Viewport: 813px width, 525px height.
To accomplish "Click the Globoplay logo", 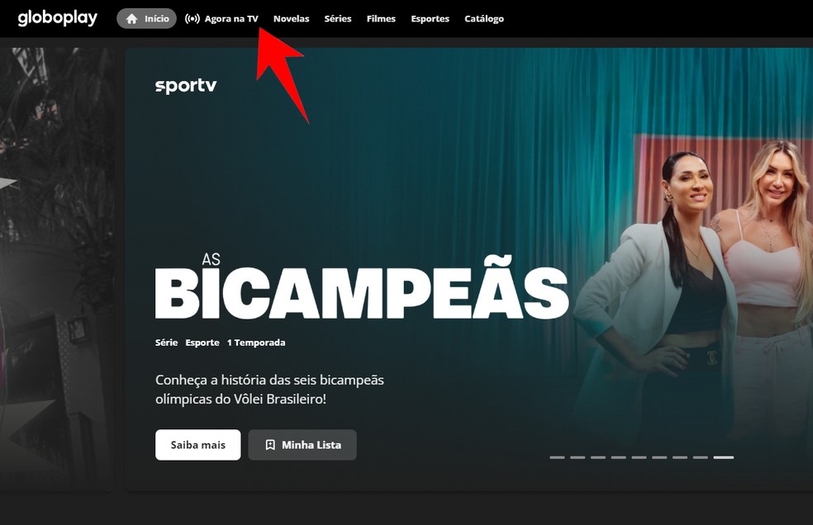I will pyautogui.click(x=58, y=18).
